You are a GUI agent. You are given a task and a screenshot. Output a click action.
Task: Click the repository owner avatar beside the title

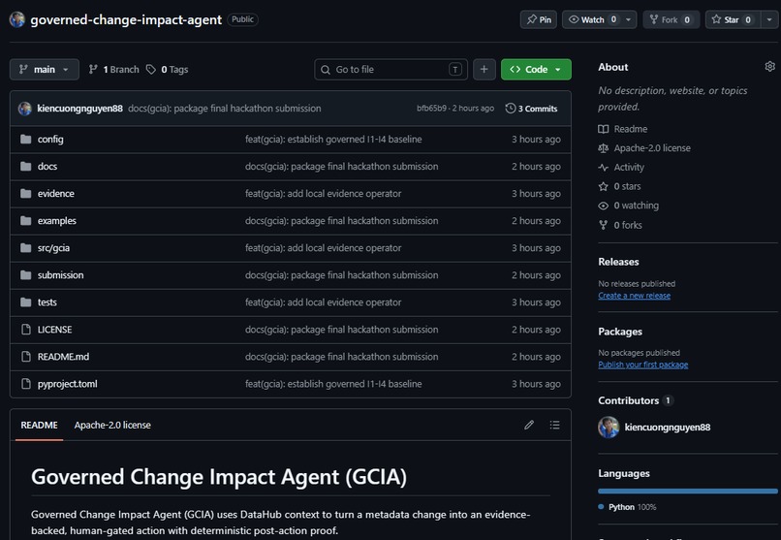click(x=16, y=19)
